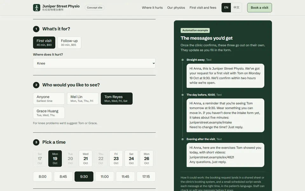Click the Straight away, Text label
This screenshot has height=191, width=305.
point(199,60)
